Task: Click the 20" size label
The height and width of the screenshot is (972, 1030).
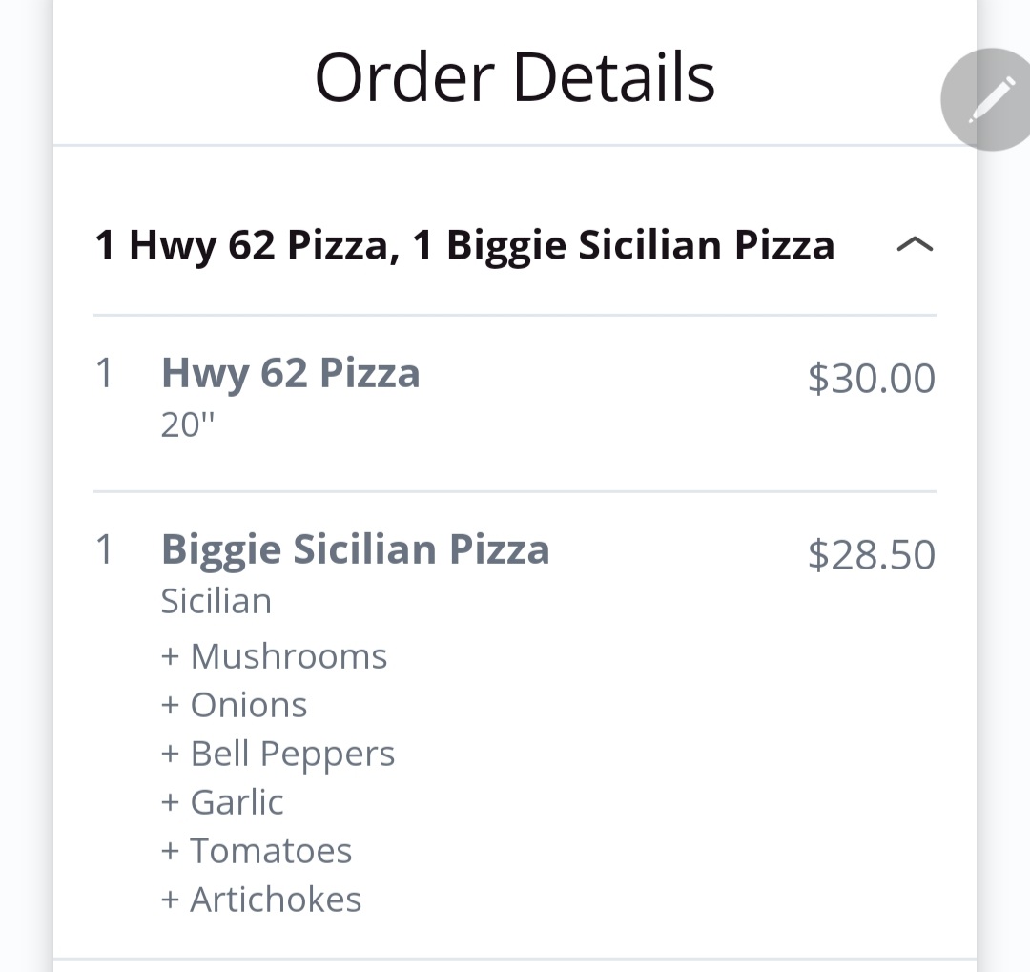Action: coord(188,424)
